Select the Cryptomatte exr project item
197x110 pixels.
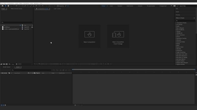(x=11, y=29)
